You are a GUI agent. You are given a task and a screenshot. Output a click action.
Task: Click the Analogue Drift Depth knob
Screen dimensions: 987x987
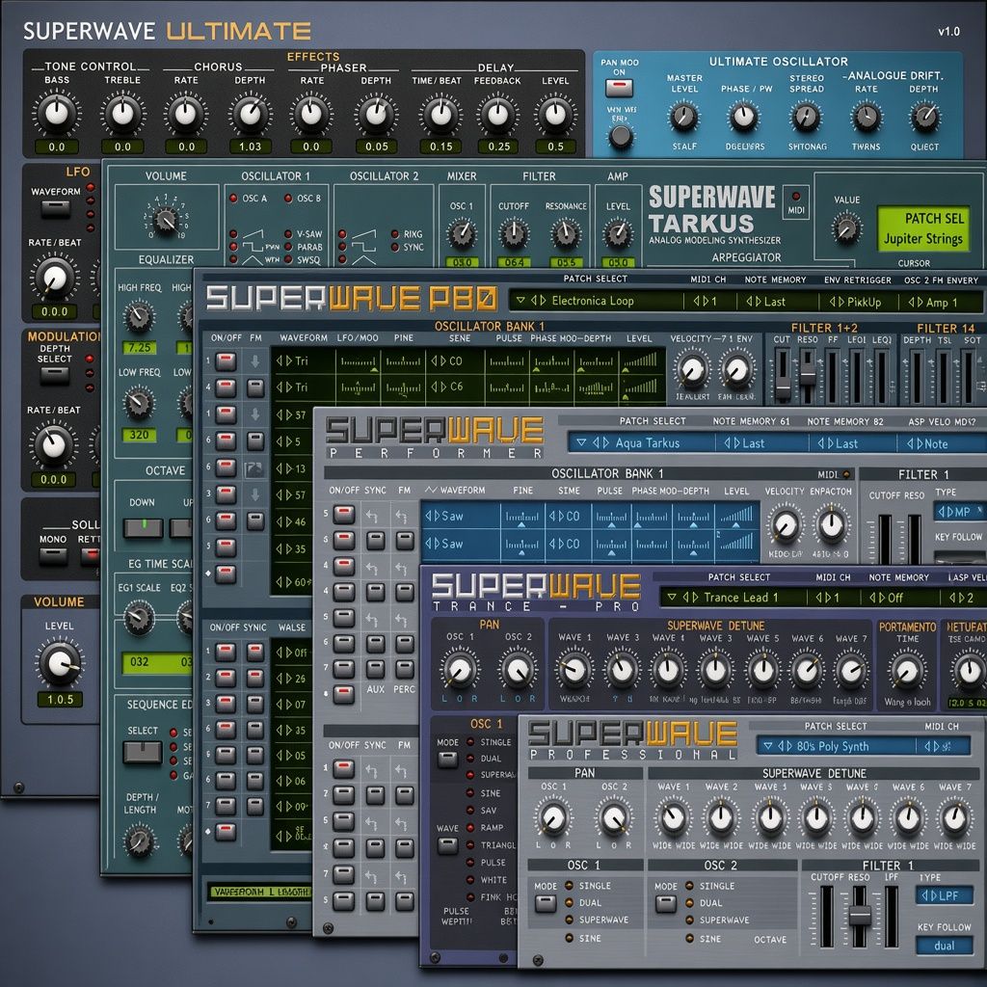[924, 117]
